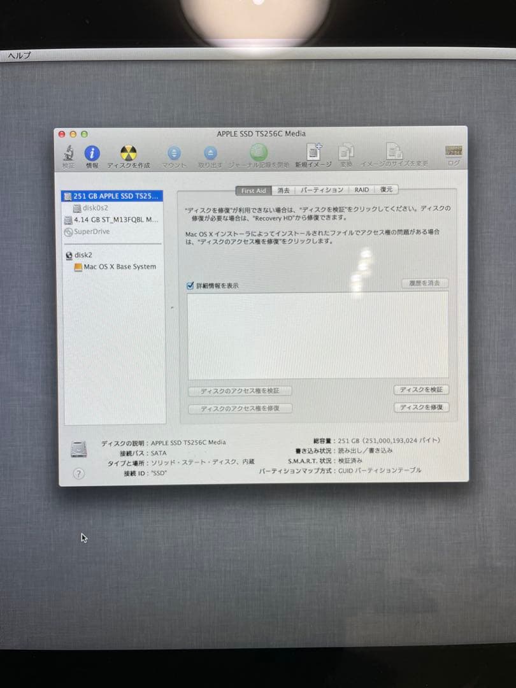Viewport: 516px width, 688px height.
Task: Open the ヘルプ menu in menu bar
Action: click(x=19, y=55)
